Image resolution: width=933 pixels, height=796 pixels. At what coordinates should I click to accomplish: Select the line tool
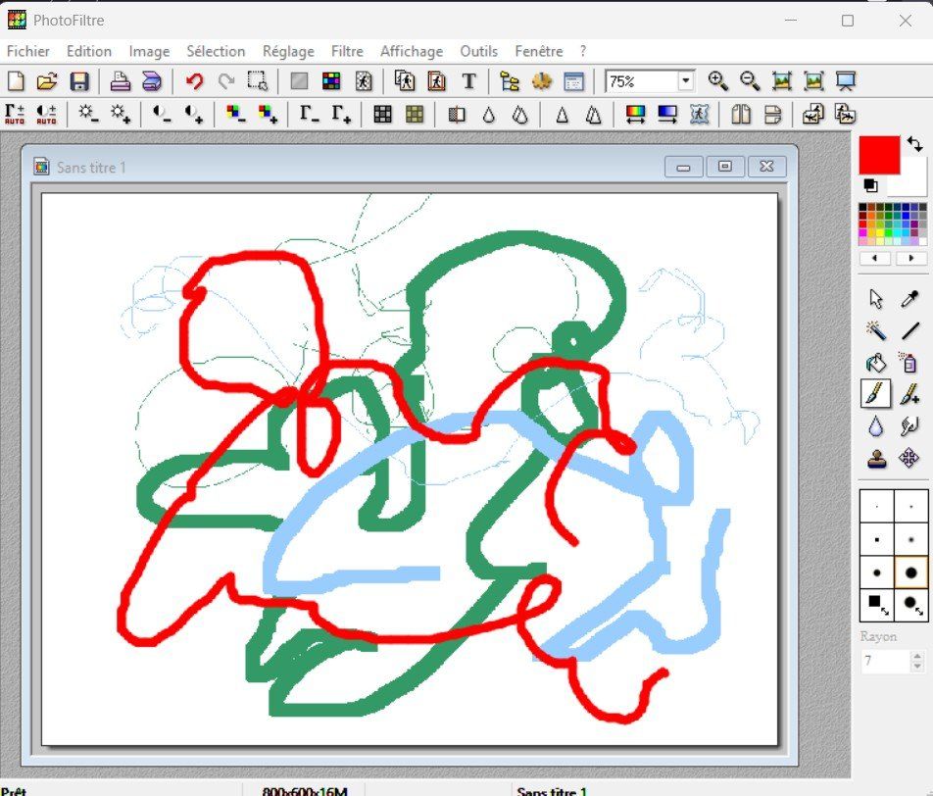pos(909,329)
